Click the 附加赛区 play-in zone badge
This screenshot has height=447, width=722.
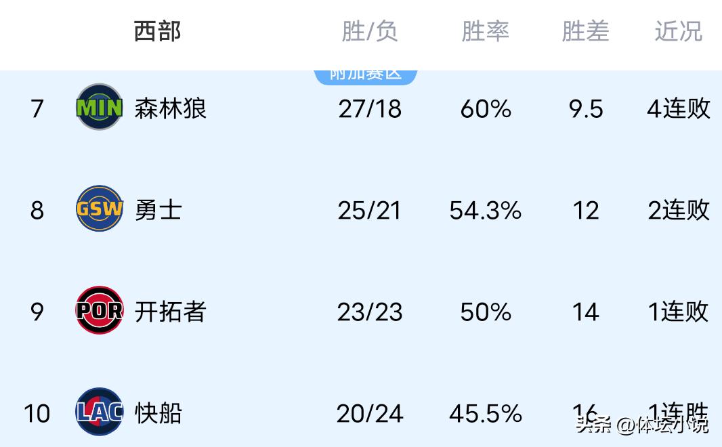tap(366, 75)
